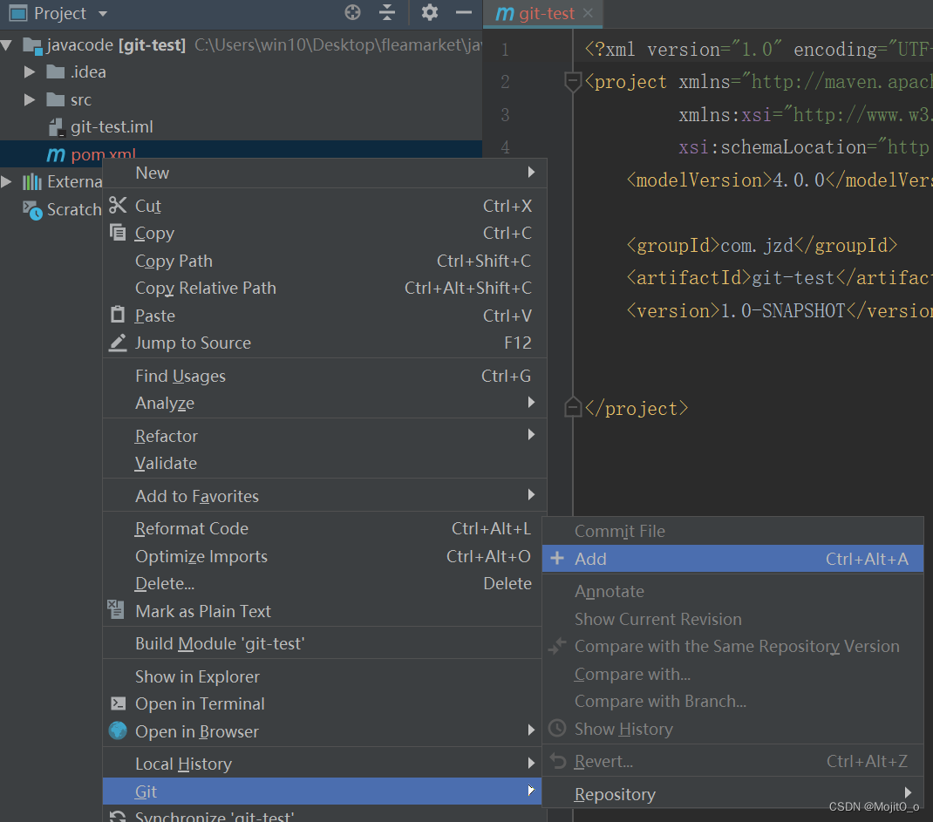
Task: Click the artifactId git-test line
Action: (x=780, y=278)
